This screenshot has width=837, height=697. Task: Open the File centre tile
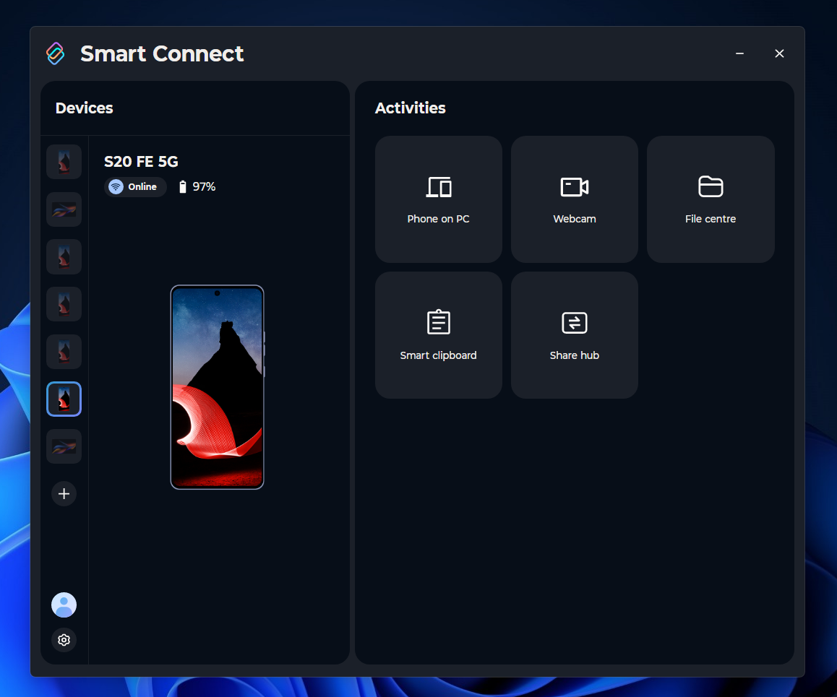click(x=711, y=199)
